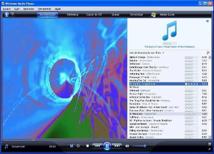Select Messenger Of Gods - Tarot
Screen dimensions: 214x154
169,77
